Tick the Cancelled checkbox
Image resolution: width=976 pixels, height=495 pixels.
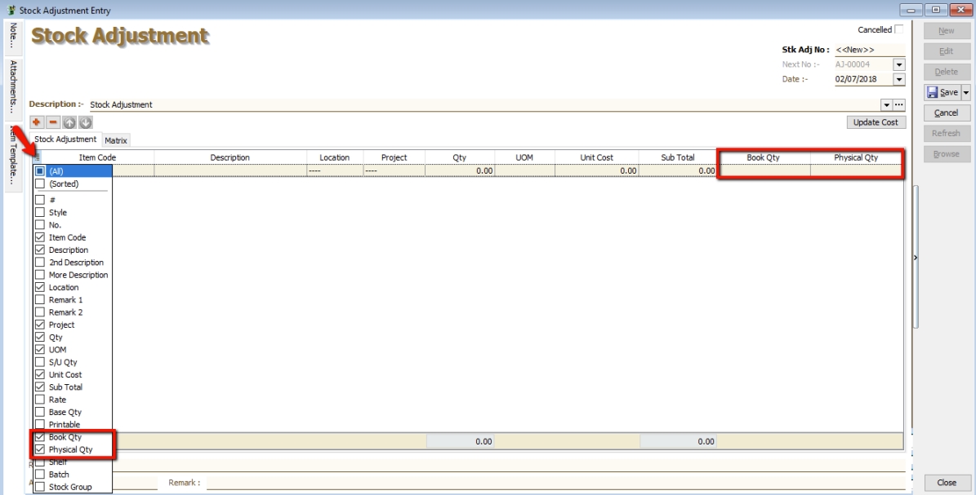click(899, 29)
